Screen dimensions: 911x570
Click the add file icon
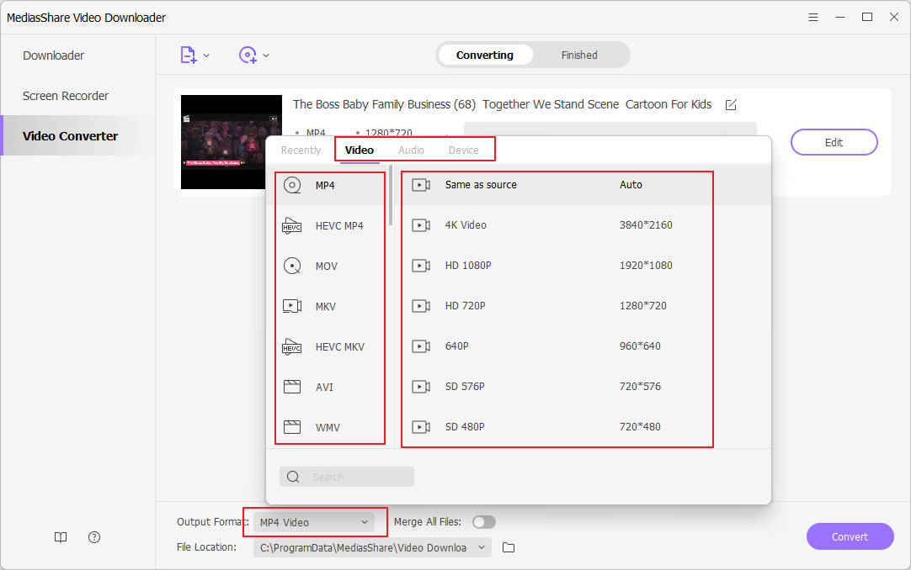tap(189, 55)
